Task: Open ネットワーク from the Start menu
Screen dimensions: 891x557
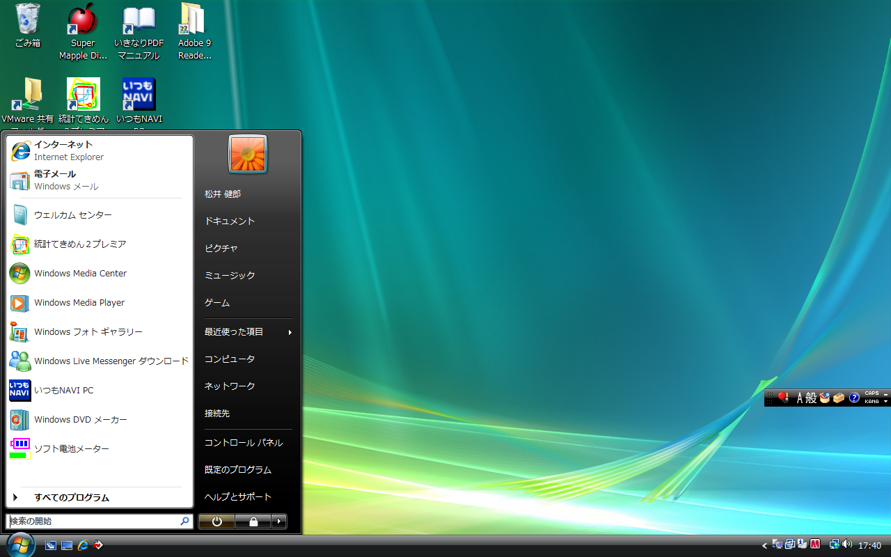Action: pos(248,386)
